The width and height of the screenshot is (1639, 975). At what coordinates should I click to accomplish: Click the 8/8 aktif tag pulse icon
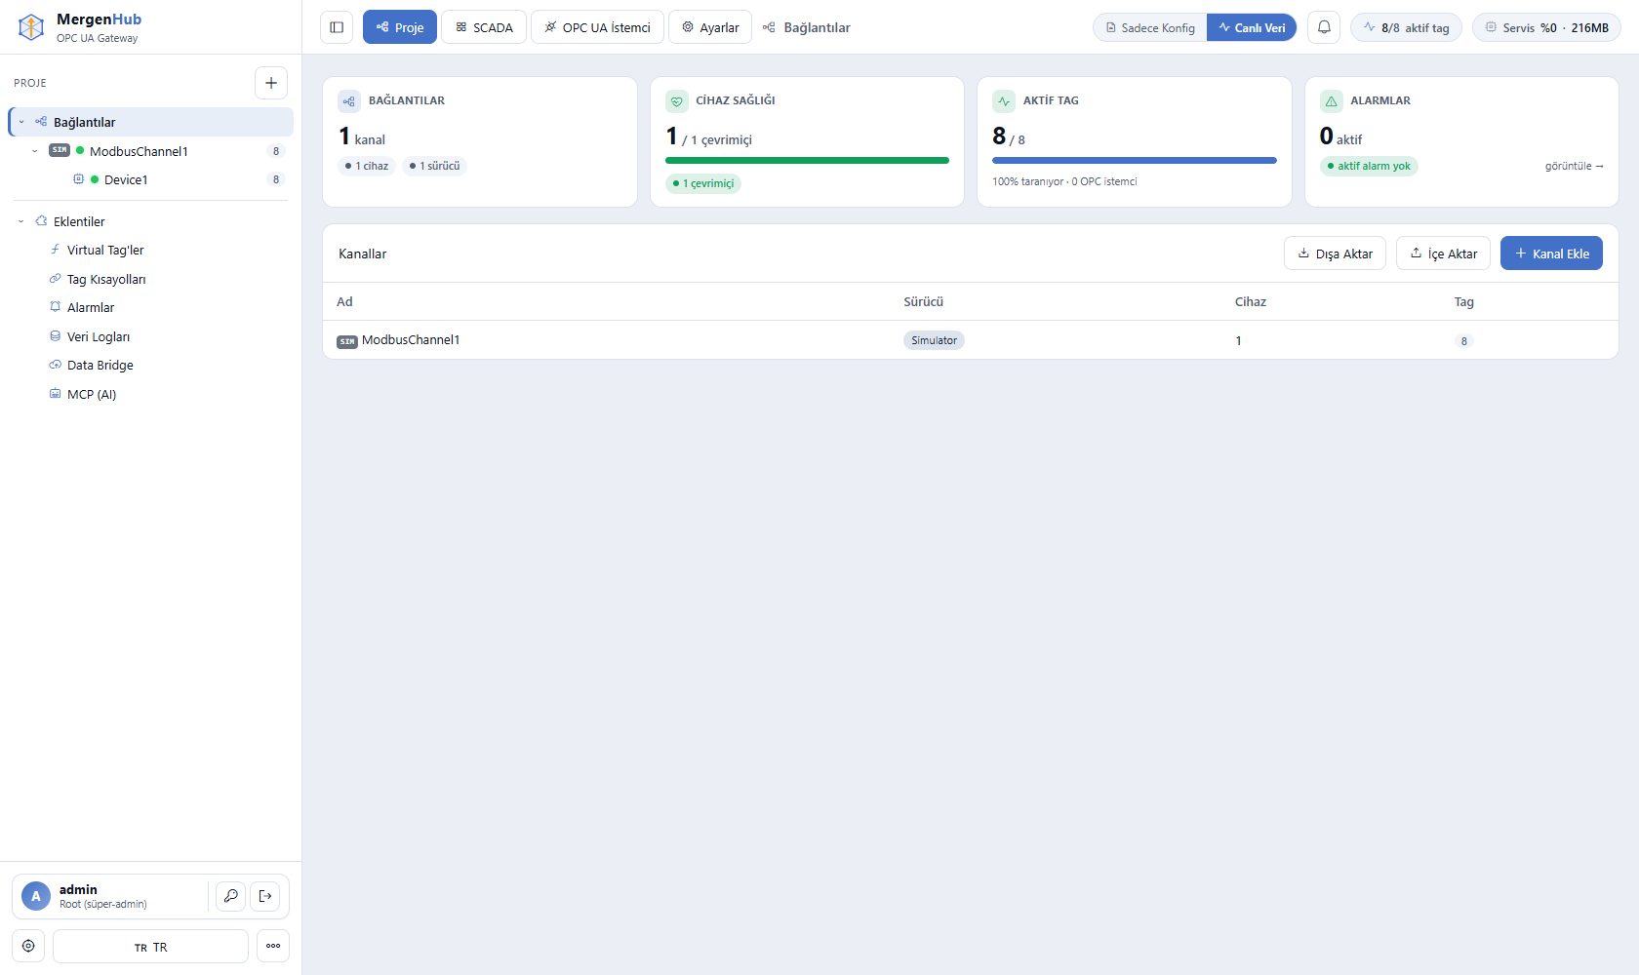(1370, 27)
